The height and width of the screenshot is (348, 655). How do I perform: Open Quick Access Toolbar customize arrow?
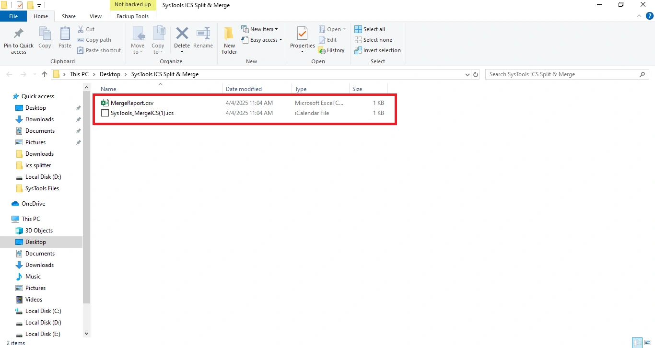[39, 5]
